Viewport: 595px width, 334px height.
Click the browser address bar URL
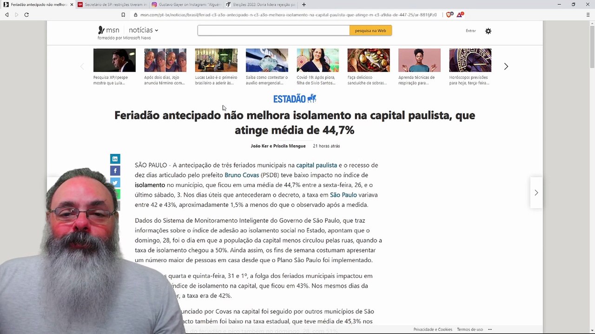288,15
